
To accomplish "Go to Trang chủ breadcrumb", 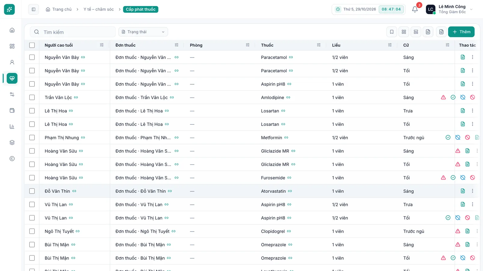I will (x=59, y=9).
